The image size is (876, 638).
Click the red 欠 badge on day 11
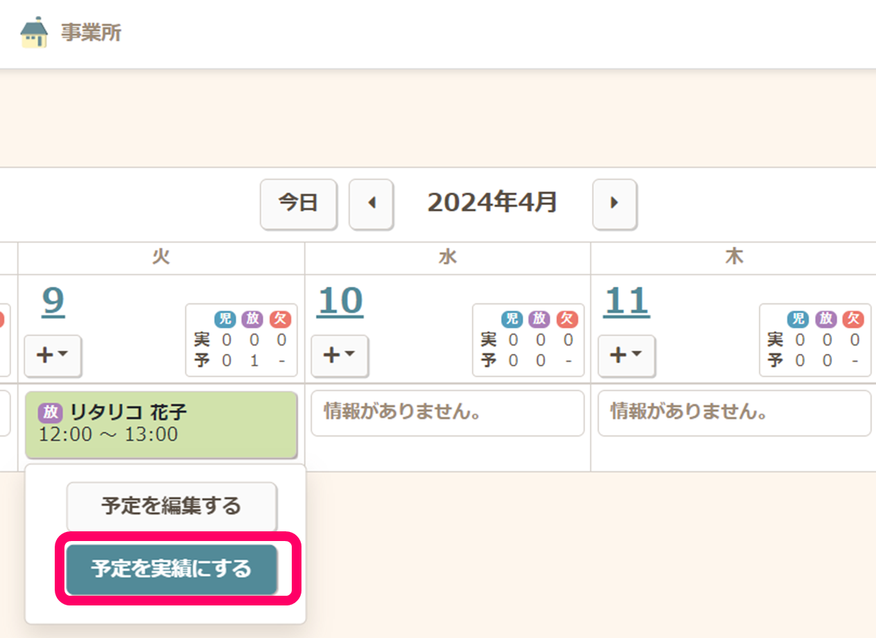pos(853,319)
